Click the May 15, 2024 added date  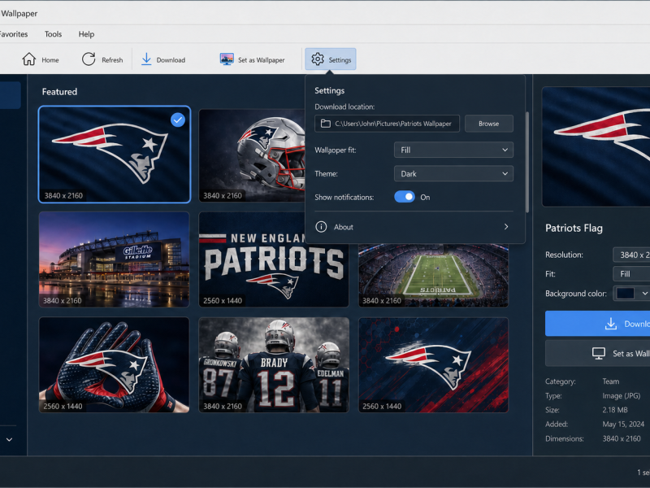[623, 424]
